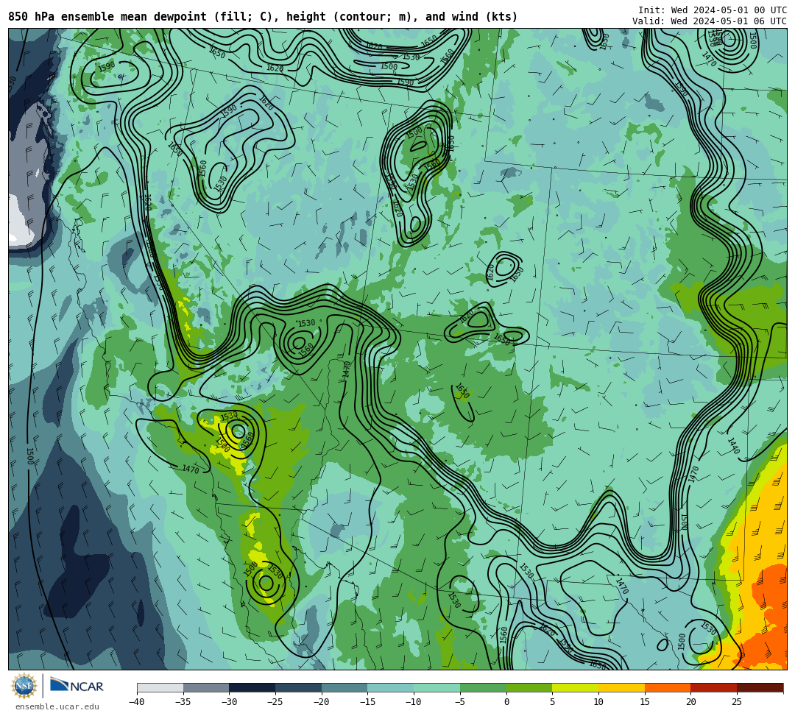
Task: Pick the amber 10 to 15 colorbar segment
Action: pos(621,687)
